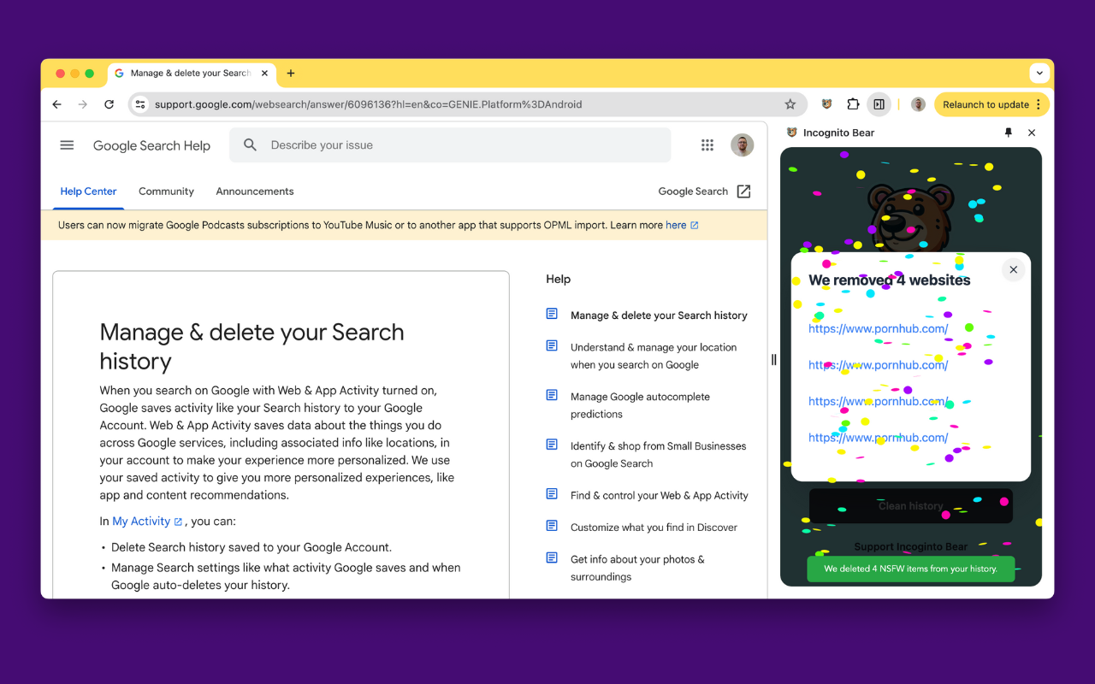Viewport: 1095px width, 684px height.
Task: Open the Chrome profile avatar
Action: tap(918, 104)
